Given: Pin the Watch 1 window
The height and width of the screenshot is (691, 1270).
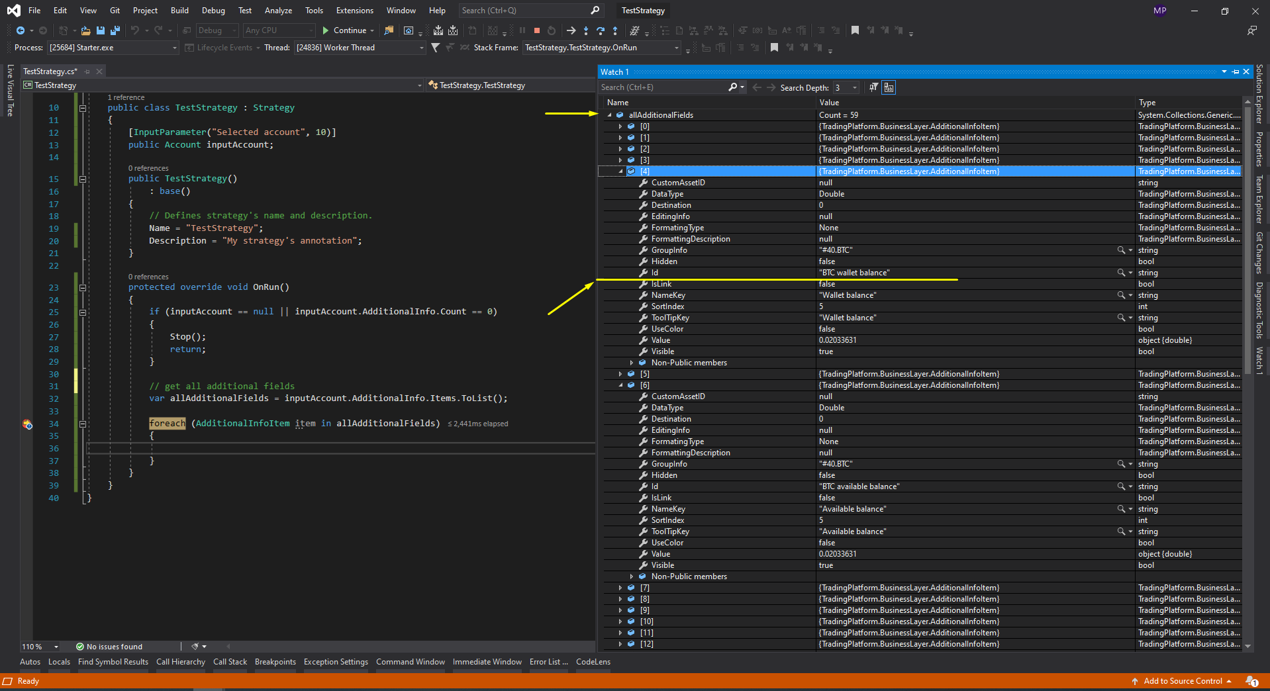Looking at the screenshot, I should [1235, 71].
